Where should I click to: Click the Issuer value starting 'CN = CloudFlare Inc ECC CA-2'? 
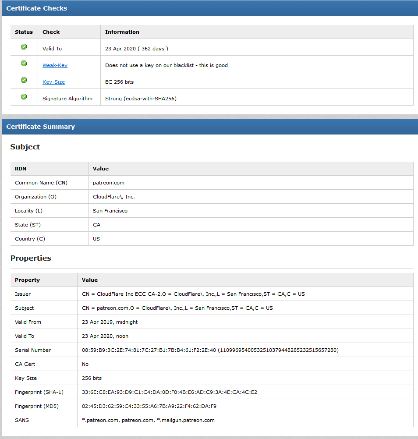pyautogui.click(x=194, y=294)
